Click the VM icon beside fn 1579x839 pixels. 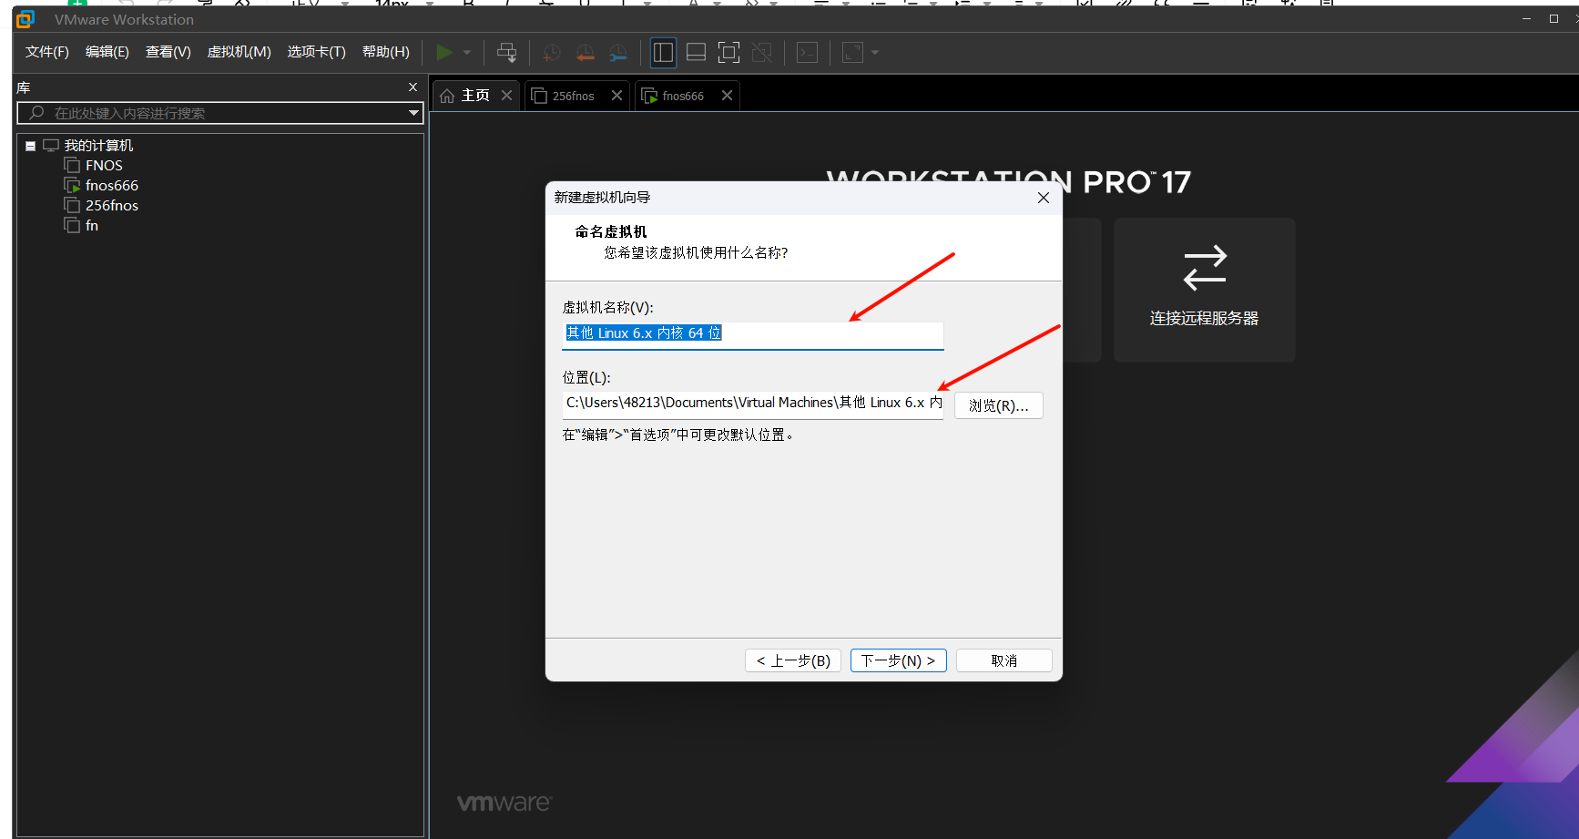pyautogui.click(x=72, y=226)
